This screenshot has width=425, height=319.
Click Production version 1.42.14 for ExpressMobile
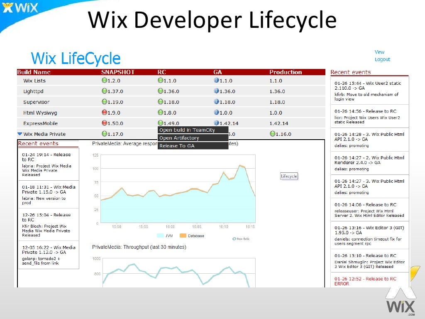point(279,123)
